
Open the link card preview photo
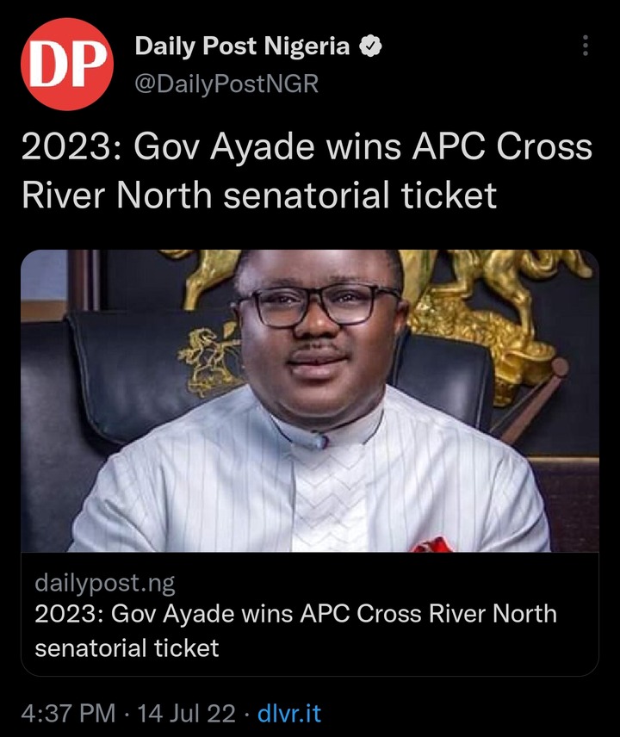pyautogui.click(x=310, y=400)
